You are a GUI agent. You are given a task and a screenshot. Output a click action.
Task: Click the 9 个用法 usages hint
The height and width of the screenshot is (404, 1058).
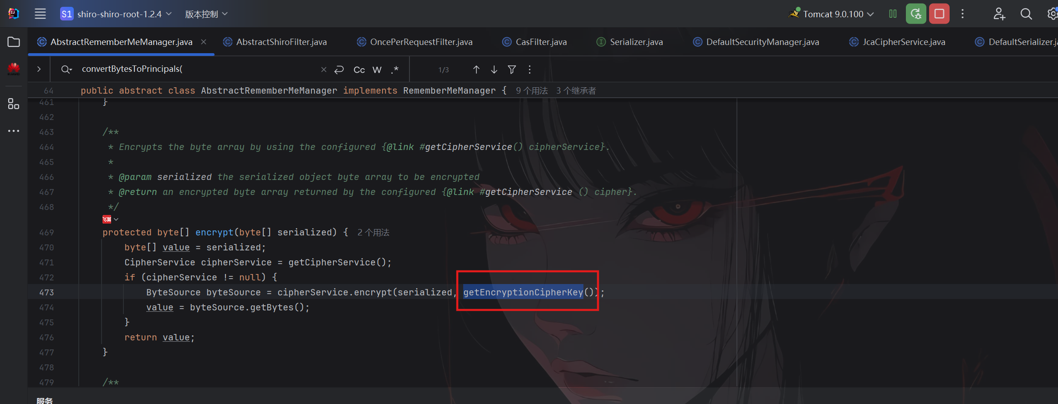click(x=532, y=90)
